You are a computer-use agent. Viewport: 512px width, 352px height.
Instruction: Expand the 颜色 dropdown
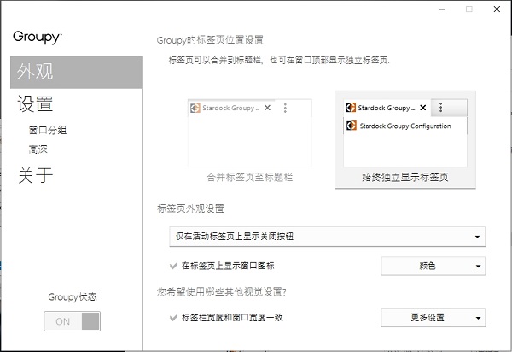click(x=433, y=267)
